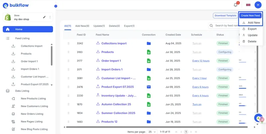Open the Every 12 hours schedule link
The image size is (266, 134).
click(x=201, y=61)
